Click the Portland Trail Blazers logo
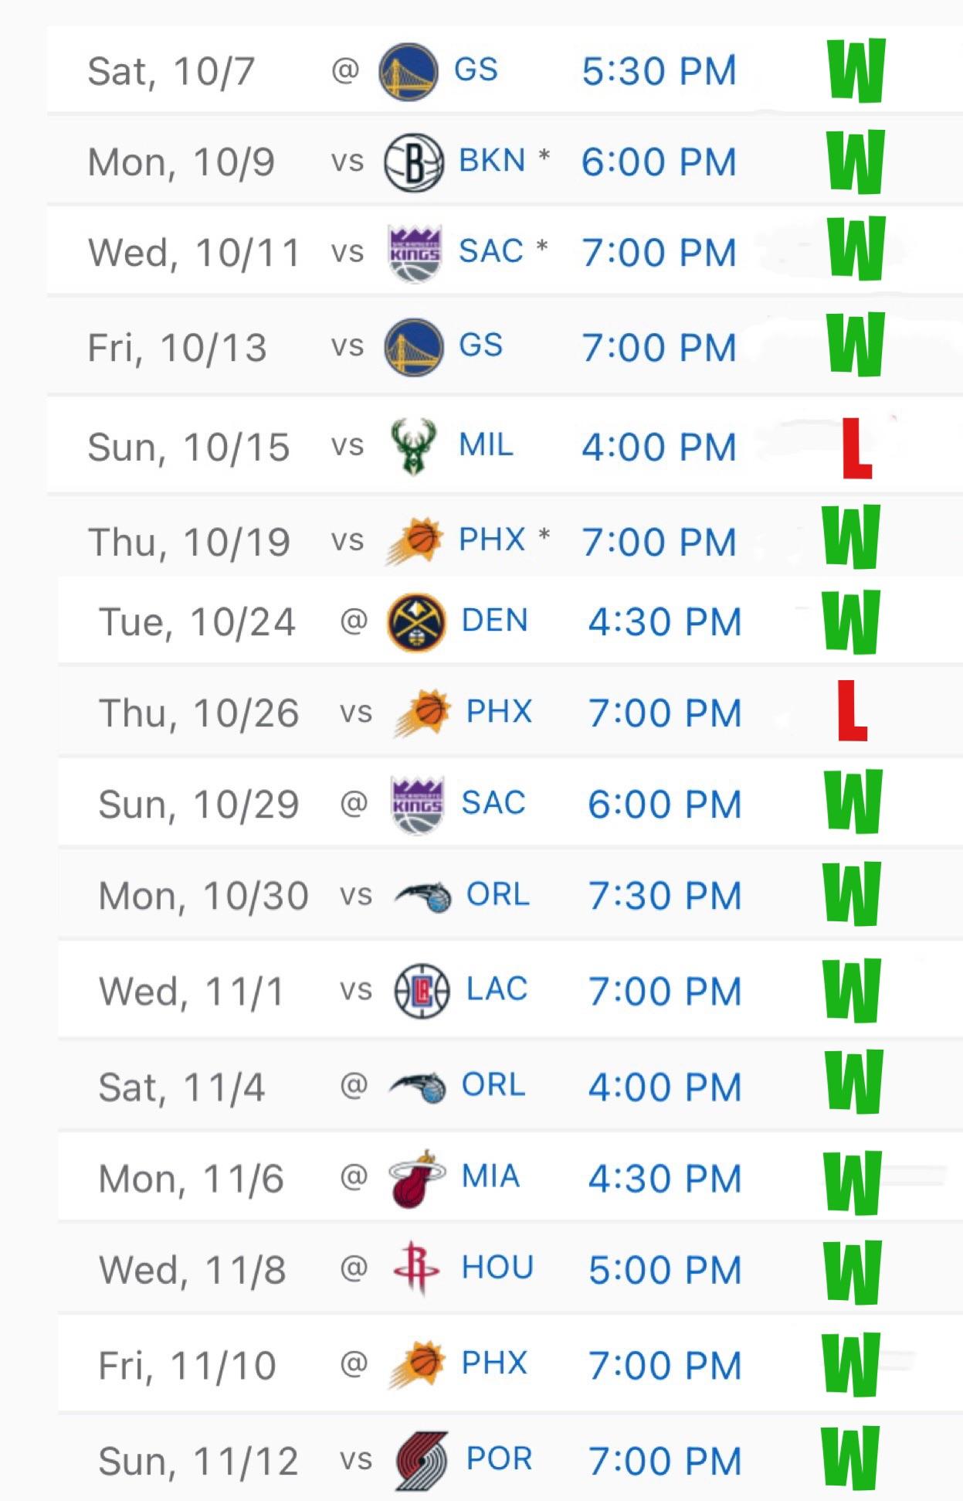The width and height of the screenshot is (963, 1501). pyautogui.click(x=422, y=1460)
